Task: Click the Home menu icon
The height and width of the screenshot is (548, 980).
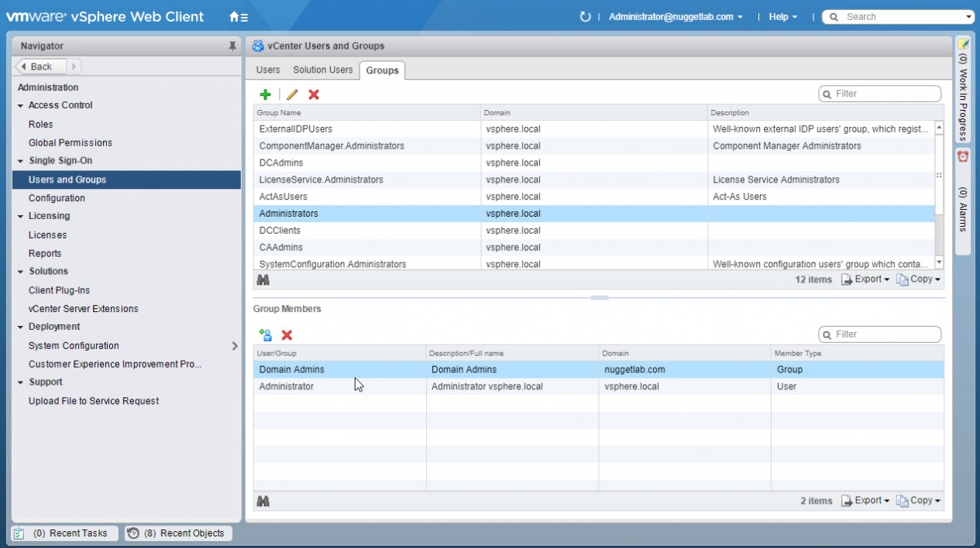Action: pos(239,16)
